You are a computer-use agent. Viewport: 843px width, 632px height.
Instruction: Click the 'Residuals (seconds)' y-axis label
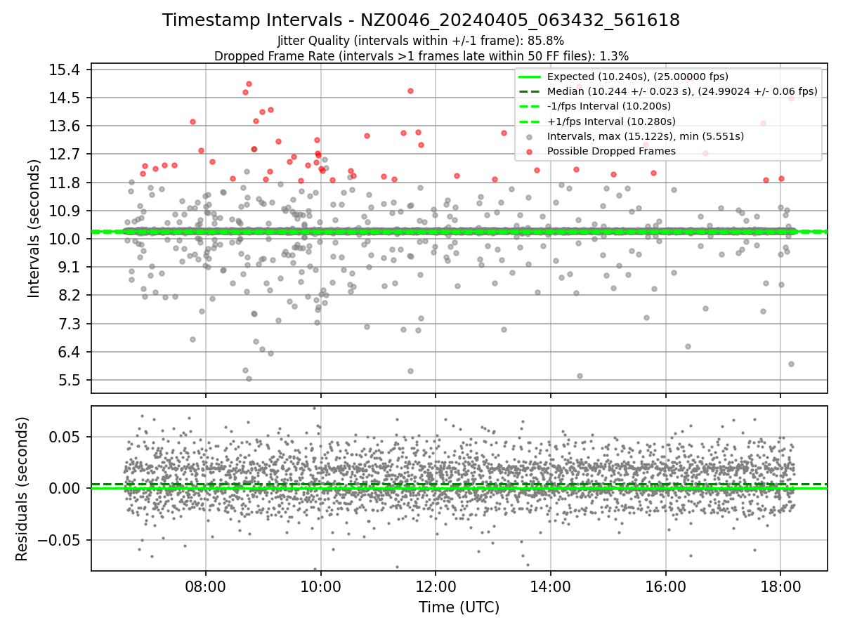22,489
